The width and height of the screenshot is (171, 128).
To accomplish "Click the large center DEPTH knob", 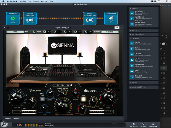I will click(63, 106).
